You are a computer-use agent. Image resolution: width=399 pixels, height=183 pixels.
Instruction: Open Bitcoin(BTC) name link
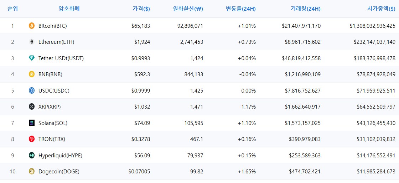pyautogui.click(x=53, y=26)
